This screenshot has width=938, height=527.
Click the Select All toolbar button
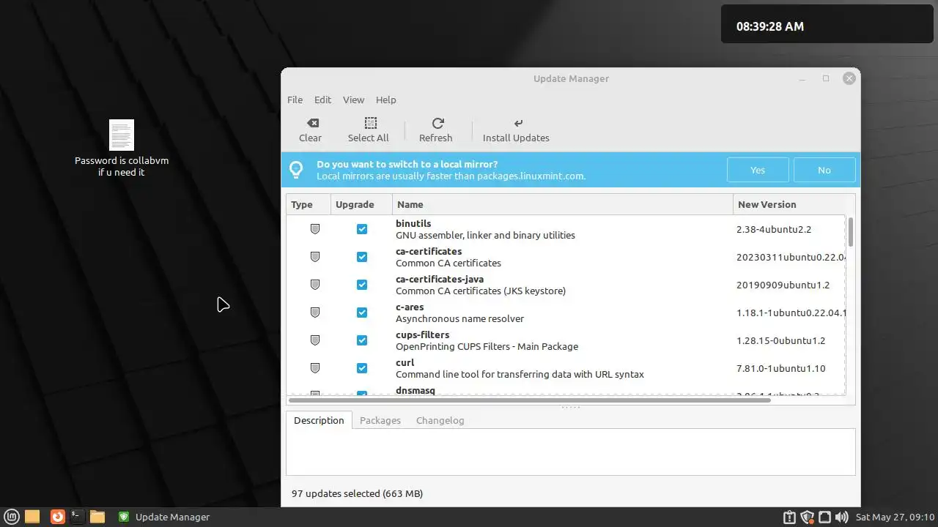point(368,130)
